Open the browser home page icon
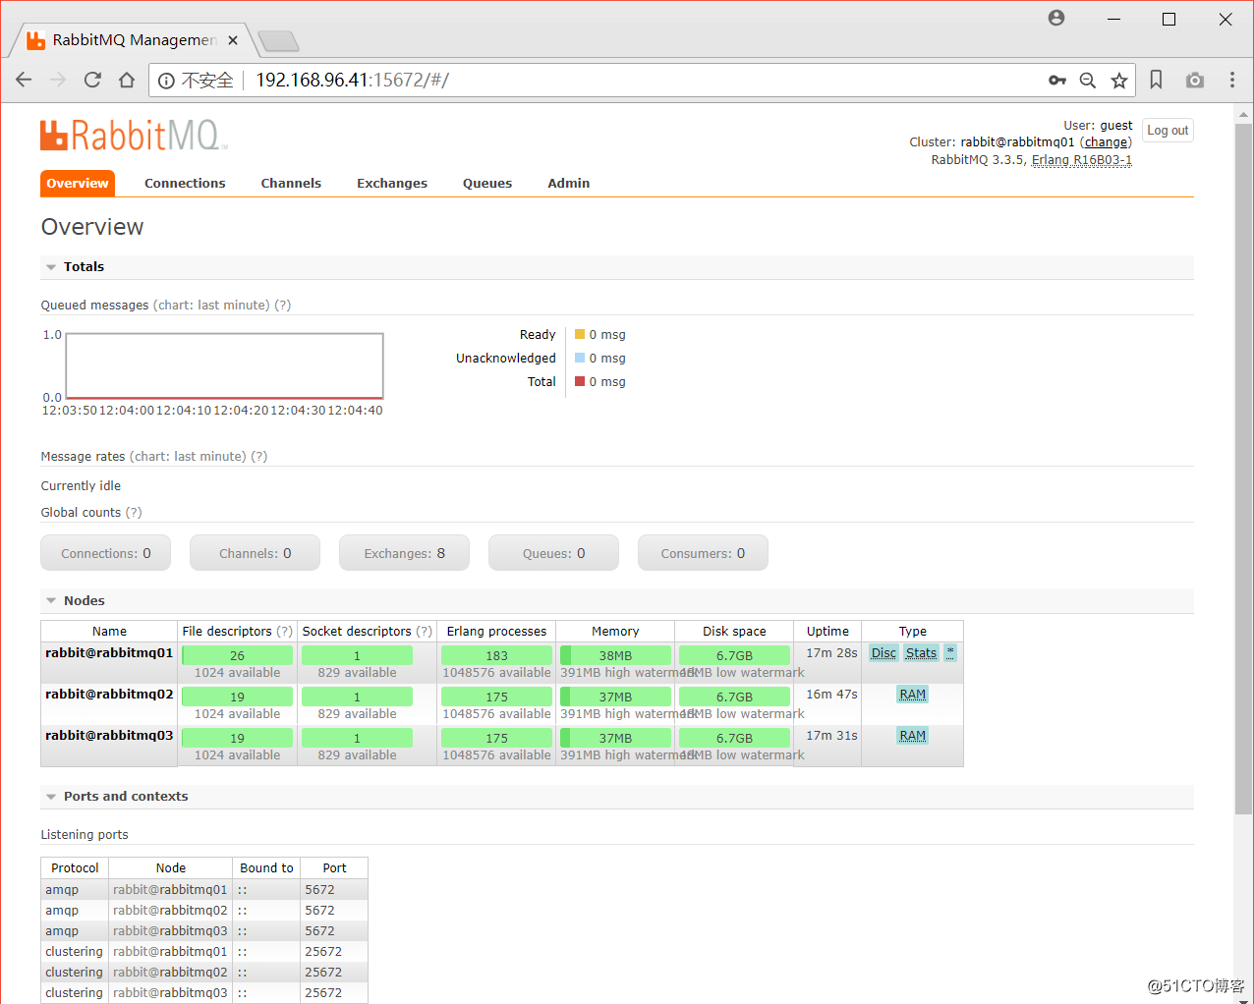 pos(127,80)
